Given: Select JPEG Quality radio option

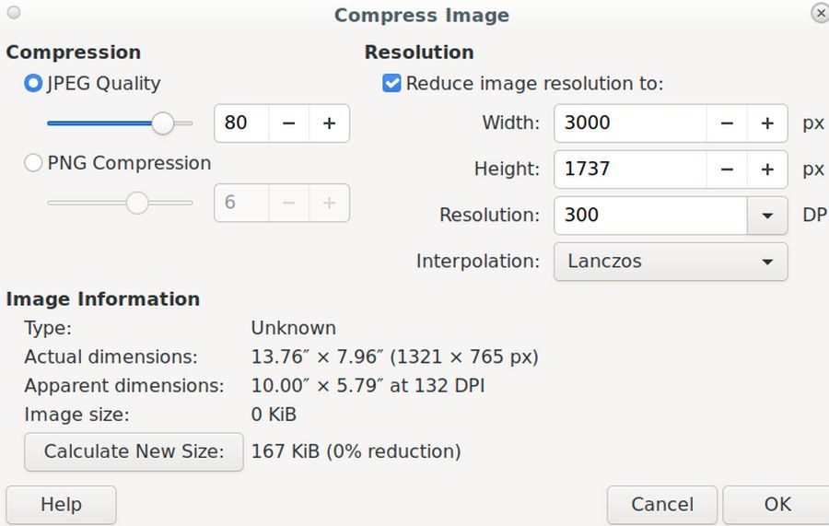Looking at the screenshot, I should (34, 84).
